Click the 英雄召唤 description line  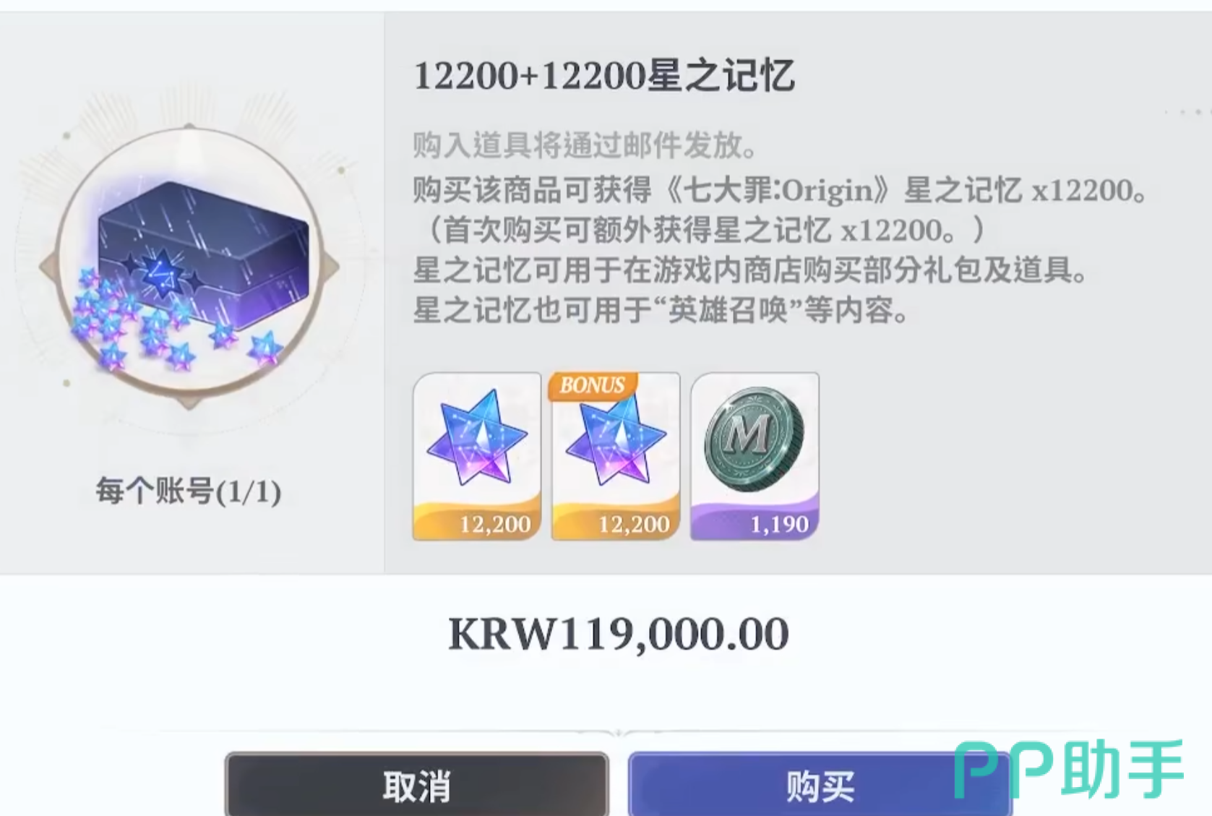[661, 311]
